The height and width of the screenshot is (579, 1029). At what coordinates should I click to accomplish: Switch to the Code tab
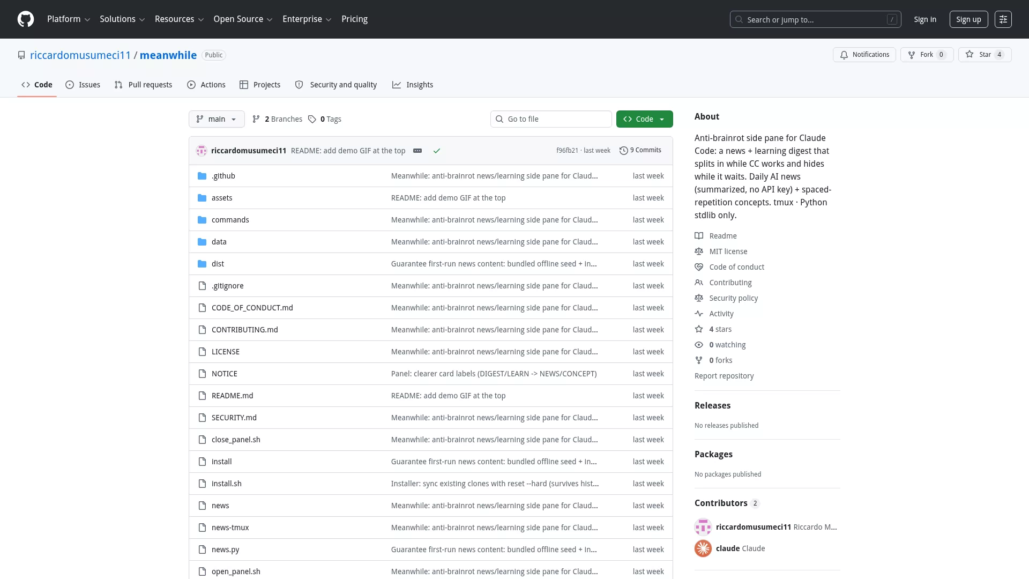point(37,85)
